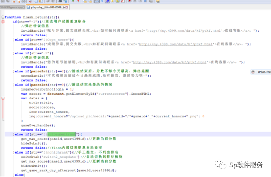
Task: Collapse the function flash_return fold marker
Action: tap(3, 17)
